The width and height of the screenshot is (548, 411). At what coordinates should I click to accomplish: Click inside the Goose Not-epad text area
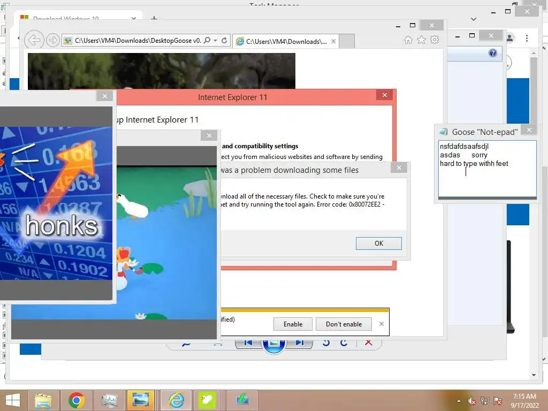tap(487, 169)
